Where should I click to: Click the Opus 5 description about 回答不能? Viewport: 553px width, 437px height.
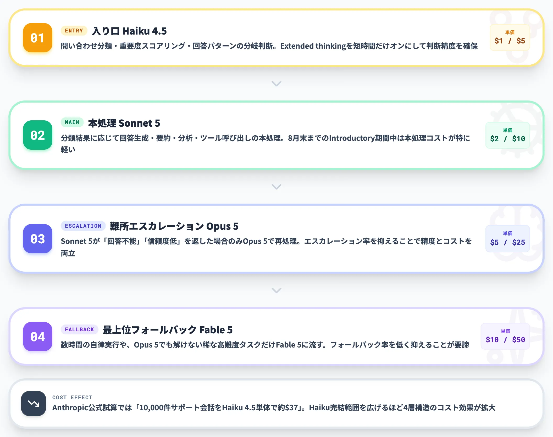266,247
